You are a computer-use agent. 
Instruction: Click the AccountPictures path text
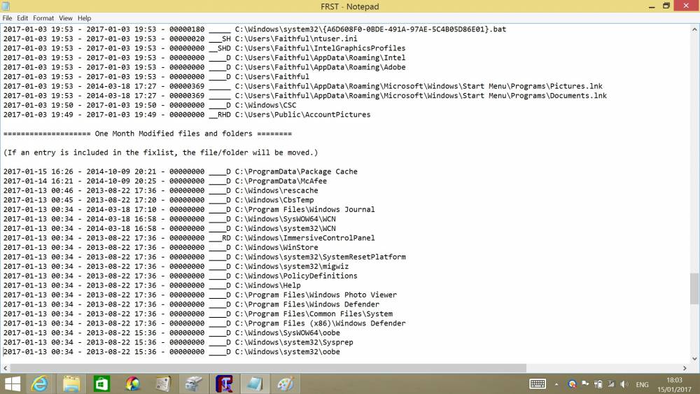(302, 115)
